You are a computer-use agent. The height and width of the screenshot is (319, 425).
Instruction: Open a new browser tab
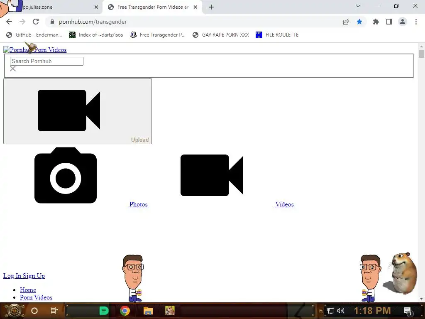pos(211,7)
